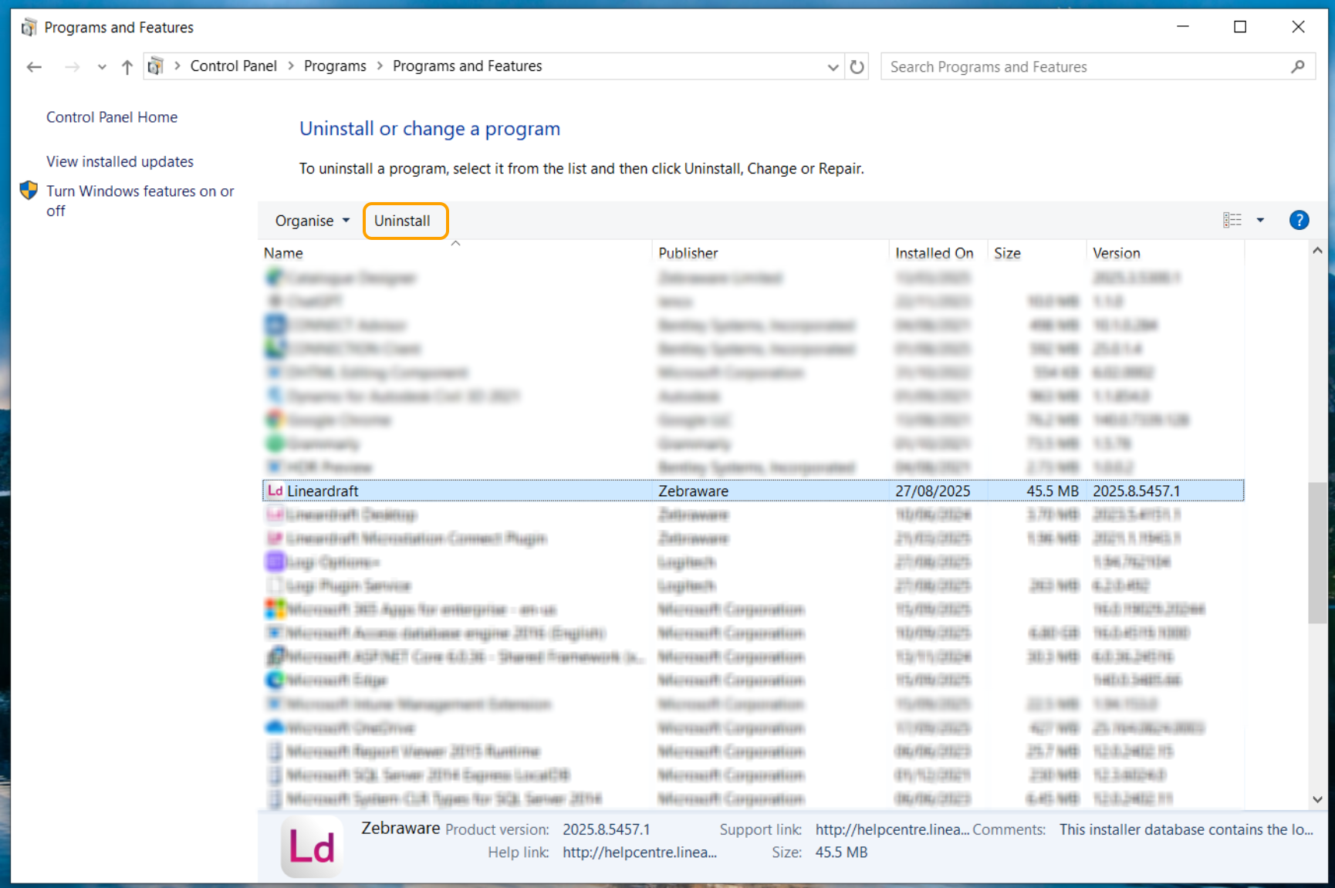Sort list by Publisher column header

771,253
